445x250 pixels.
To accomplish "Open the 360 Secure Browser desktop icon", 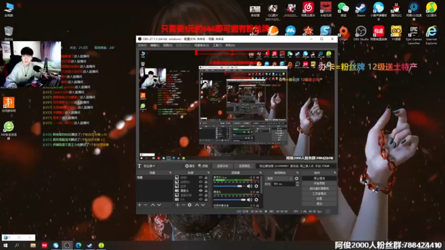I will (9, 131).
